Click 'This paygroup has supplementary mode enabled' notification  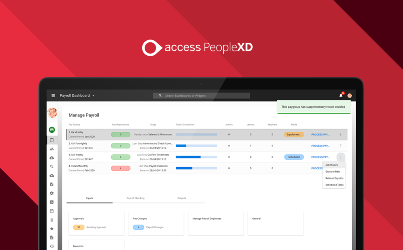pyautogui.click(x=314, y=107)
